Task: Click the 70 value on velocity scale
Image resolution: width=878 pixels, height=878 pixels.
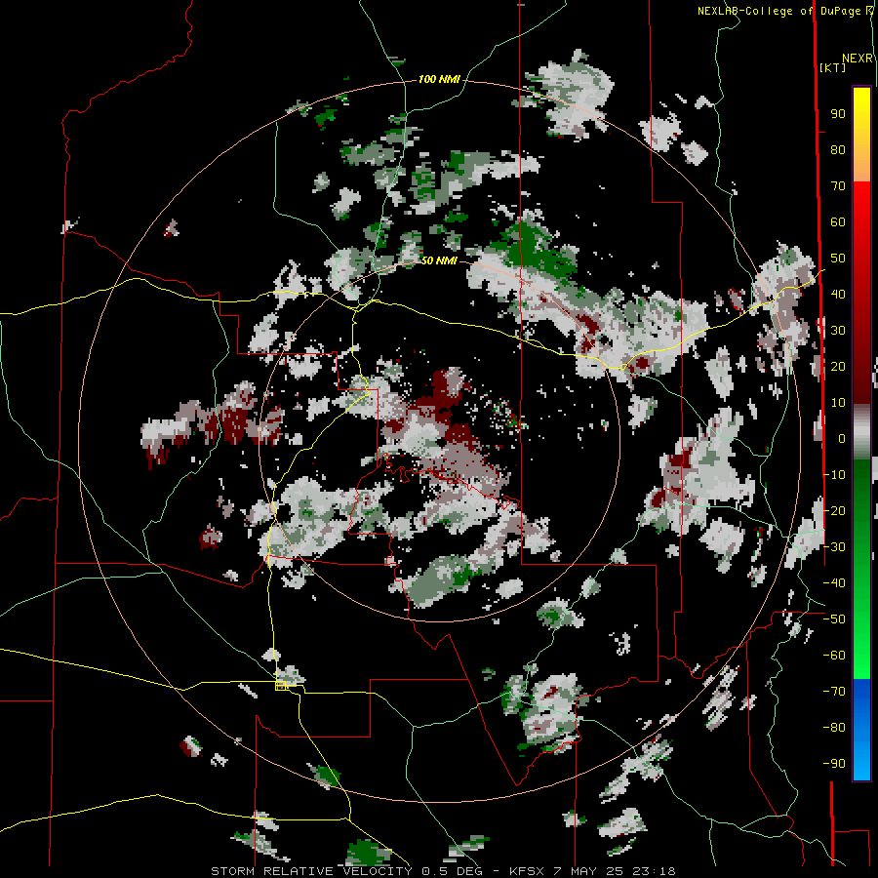Action: click(838, 186)
